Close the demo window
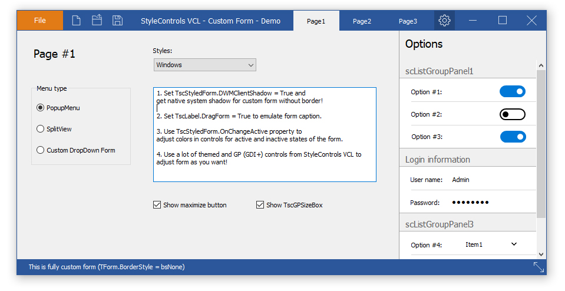565x291 pixels. coord(532,21)
